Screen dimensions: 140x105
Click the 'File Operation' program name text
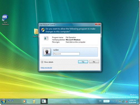click(71, 37)
